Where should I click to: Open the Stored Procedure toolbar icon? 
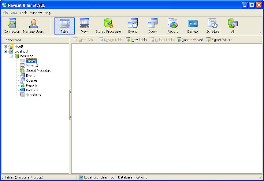coord(108,26)
